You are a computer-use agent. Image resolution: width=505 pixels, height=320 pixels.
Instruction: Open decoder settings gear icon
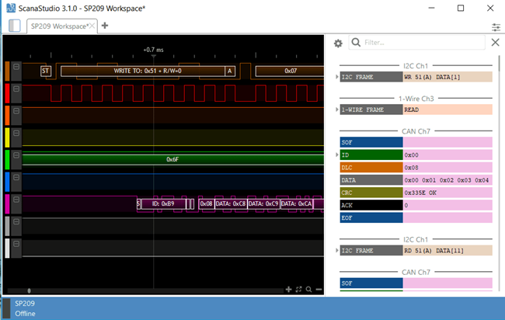(x=338, y=43)
